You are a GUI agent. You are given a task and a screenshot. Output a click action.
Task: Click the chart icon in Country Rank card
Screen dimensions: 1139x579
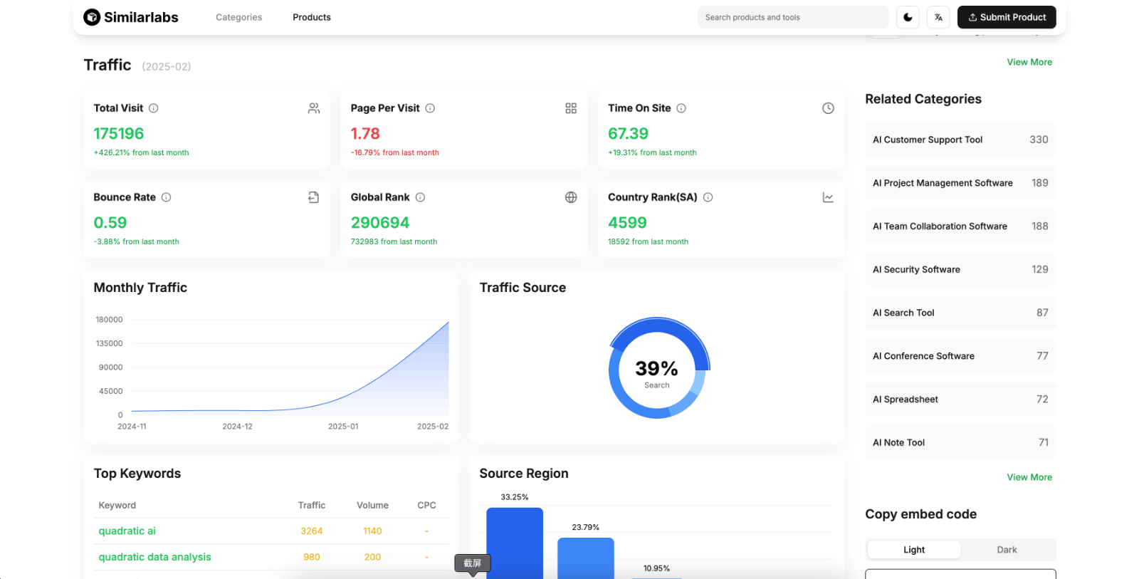point(828,197)
